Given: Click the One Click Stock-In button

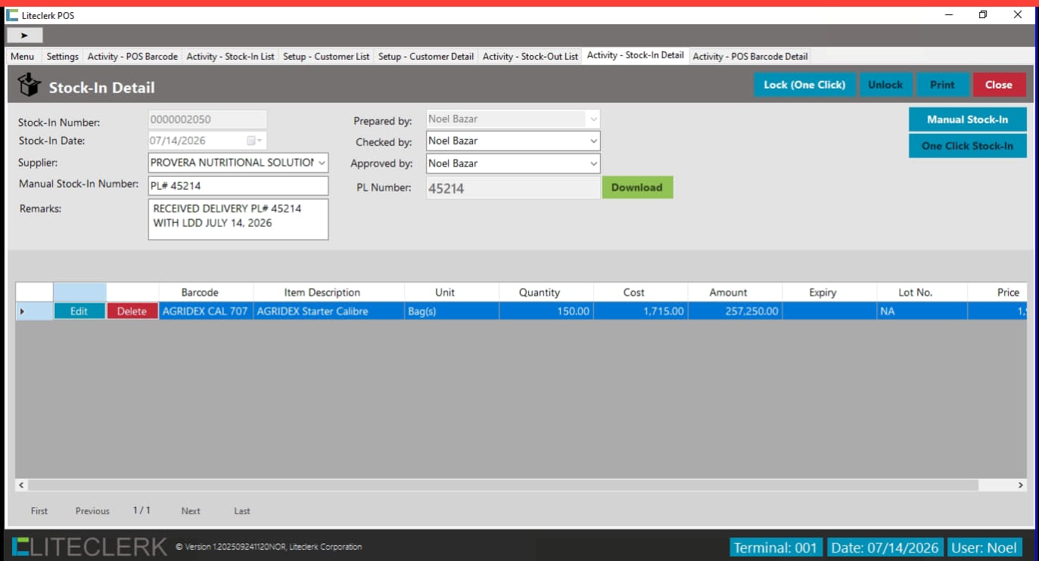Looking at the screenshot, I should (x=967, y=146).
